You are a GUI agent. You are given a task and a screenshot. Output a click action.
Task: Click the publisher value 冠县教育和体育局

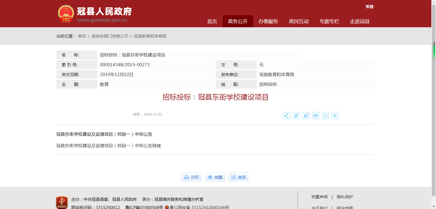coord(277,74)
